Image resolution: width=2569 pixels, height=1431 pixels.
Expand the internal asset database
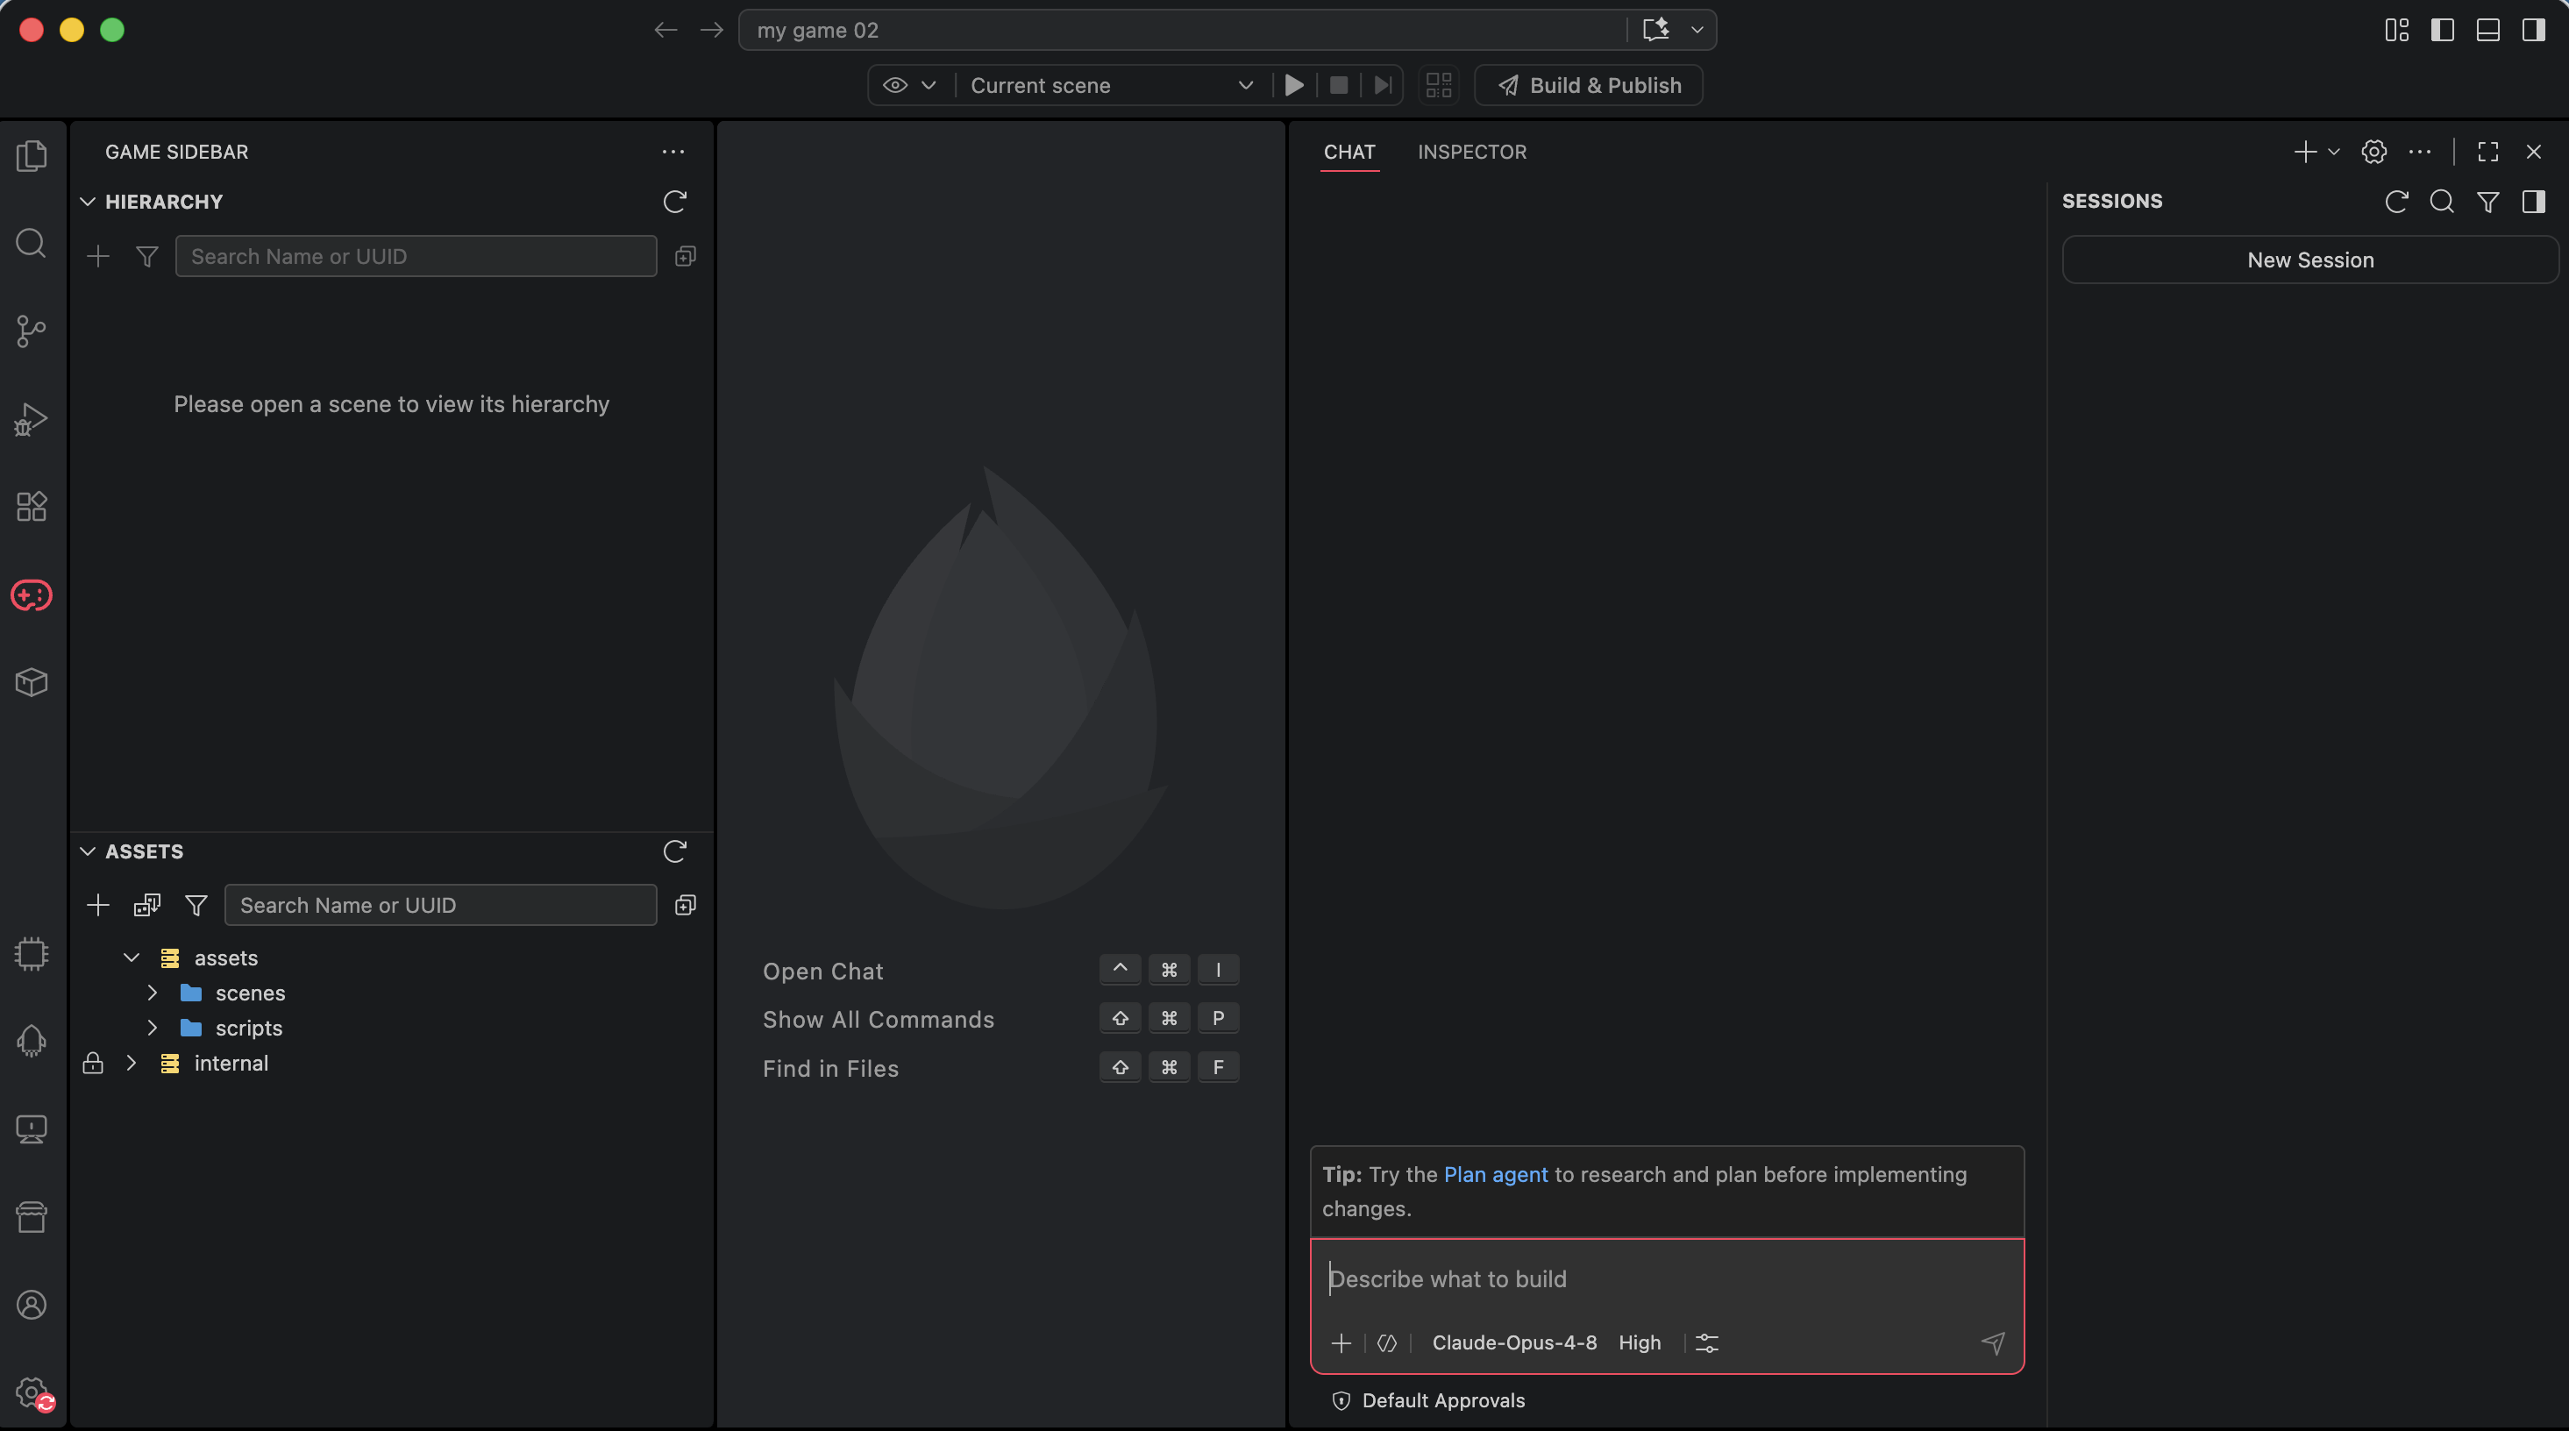[x=132, y=1063]
